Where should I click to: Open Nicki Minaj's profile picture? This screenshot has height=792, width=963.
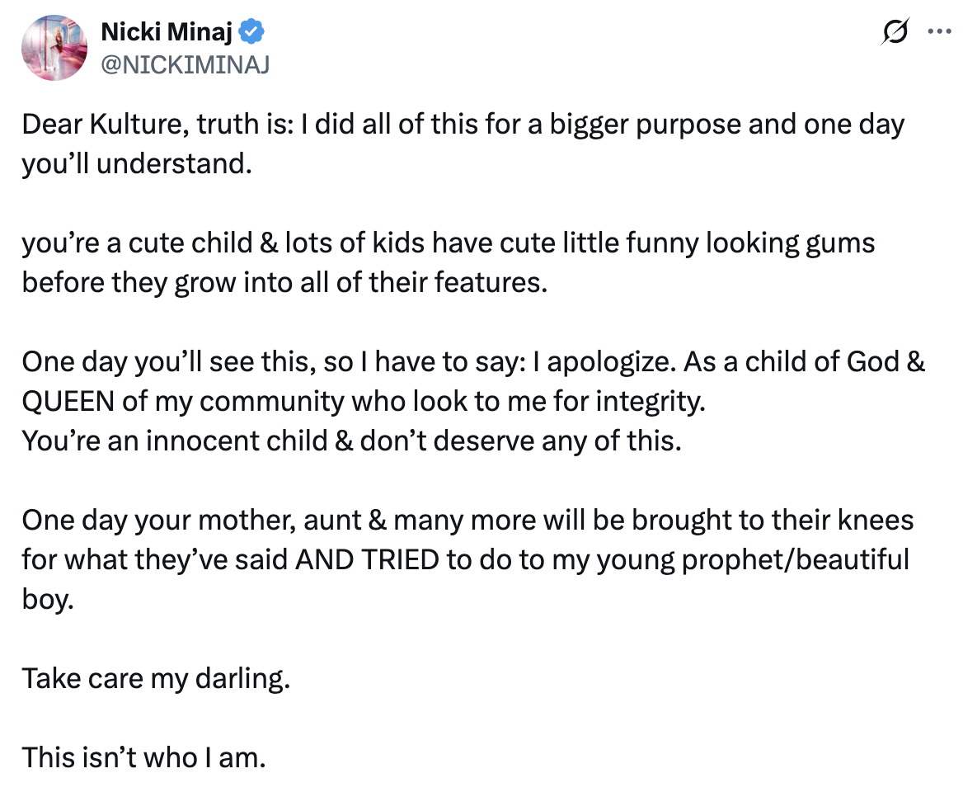54,48
